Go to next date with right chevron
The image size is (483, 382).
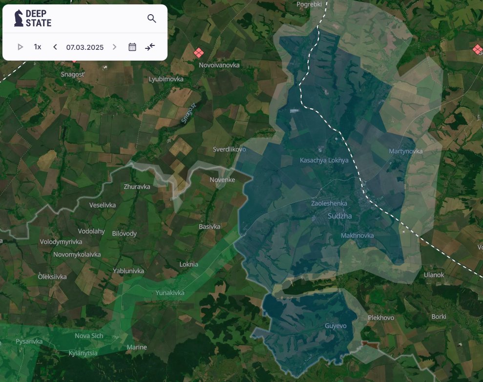(x=115, y=47)
